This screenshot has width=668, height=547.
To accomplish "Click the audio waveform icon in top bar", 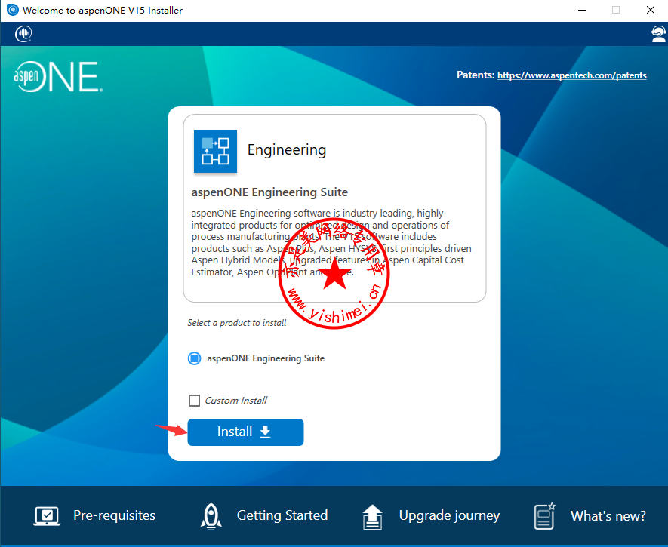I will click(x=23, y=34).
